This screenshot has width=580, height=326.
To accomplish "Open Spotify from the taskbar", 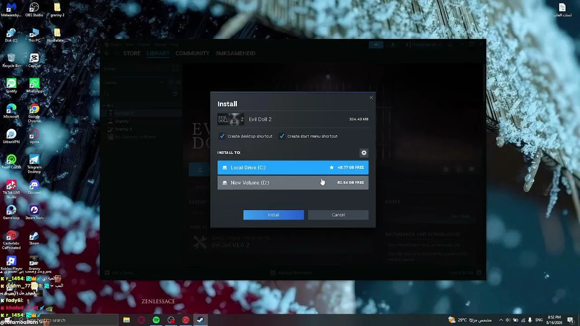I will [x=156, y=320].
